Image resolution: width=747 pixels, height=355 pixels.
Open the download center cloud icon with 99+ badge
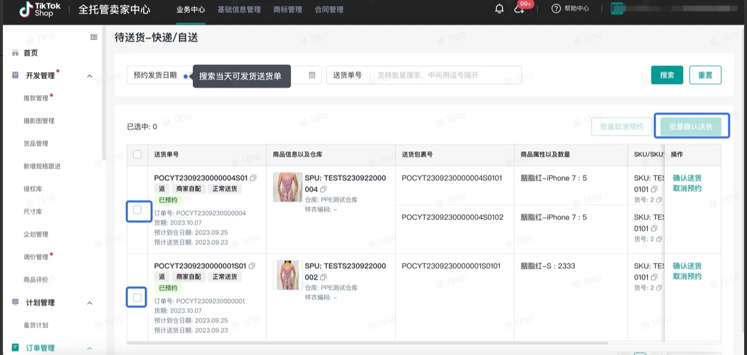coord(519,9)
